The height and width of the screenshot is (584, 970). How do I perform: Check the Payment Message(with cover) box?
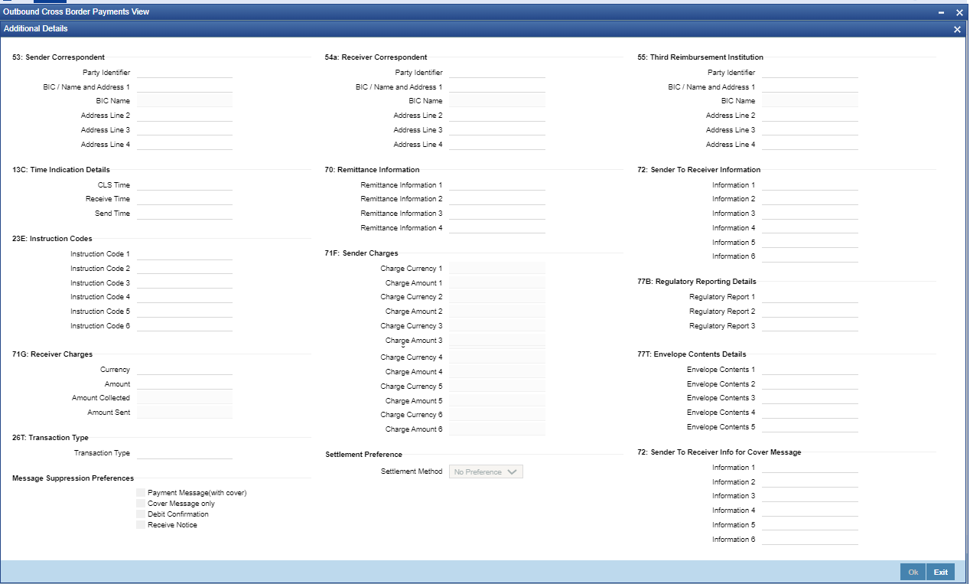tap(141, 493)
